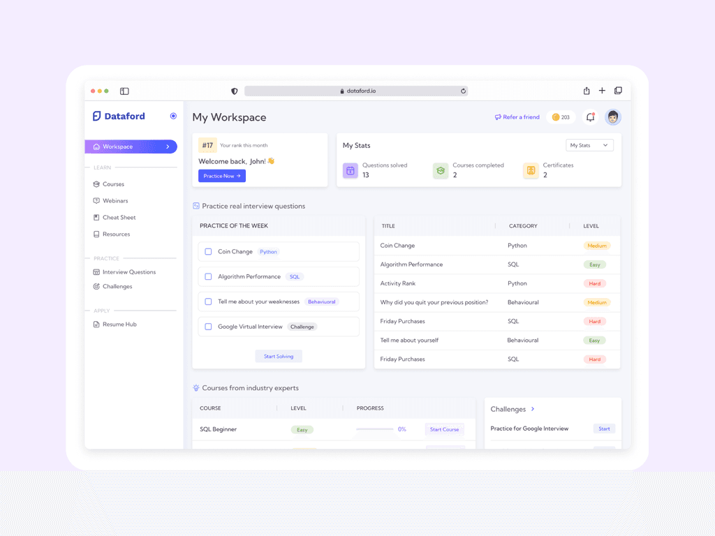Open the My Stats dropdown
The image size is (715, 536).
589,145
